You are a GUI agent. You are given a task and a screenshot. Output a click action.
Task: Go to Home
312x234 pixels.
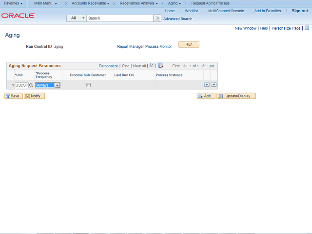coord(170,11)
